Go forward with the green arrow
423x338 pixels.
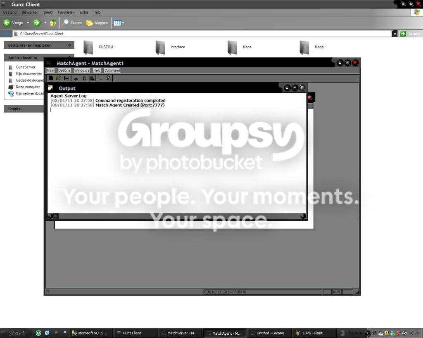point(37,23)
